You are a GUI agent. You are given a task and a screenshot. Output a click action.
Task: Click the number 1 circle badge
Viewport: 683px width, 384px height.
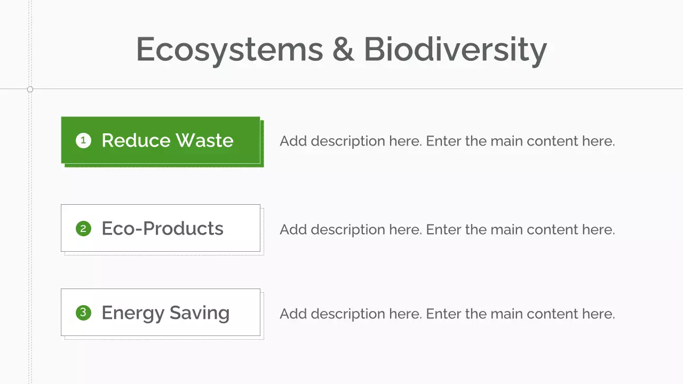tap(83, 140)
